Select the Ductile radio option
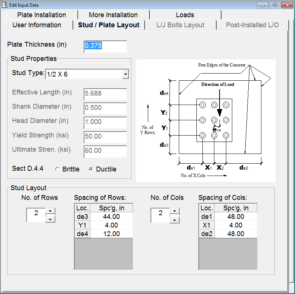295x294 pixels. coord(91,169)
